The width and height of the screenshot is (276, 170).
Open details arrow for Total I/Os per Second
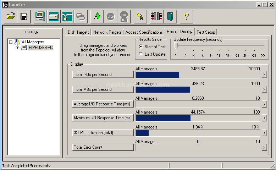[264, 75]
